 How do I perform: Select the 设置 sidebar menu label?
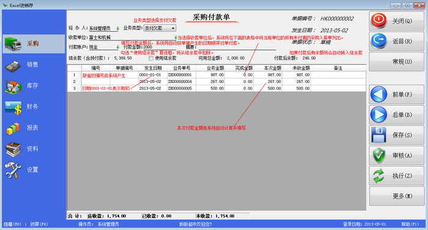click(x=32, y=170)
